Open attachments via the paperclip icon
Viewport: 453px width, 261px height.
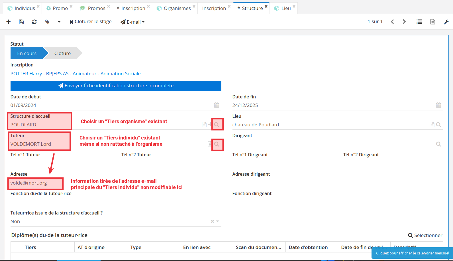click(x=47, y=22)
